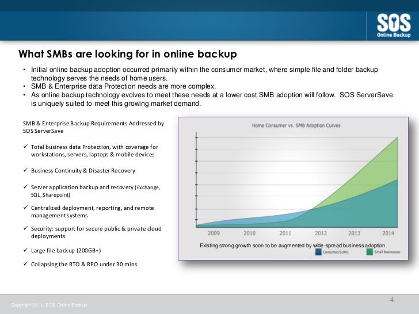Click the text 'Centralized deployment, reporting, and remote'
The height and width of the screenshot is (314, 419).
click(93, 208)
